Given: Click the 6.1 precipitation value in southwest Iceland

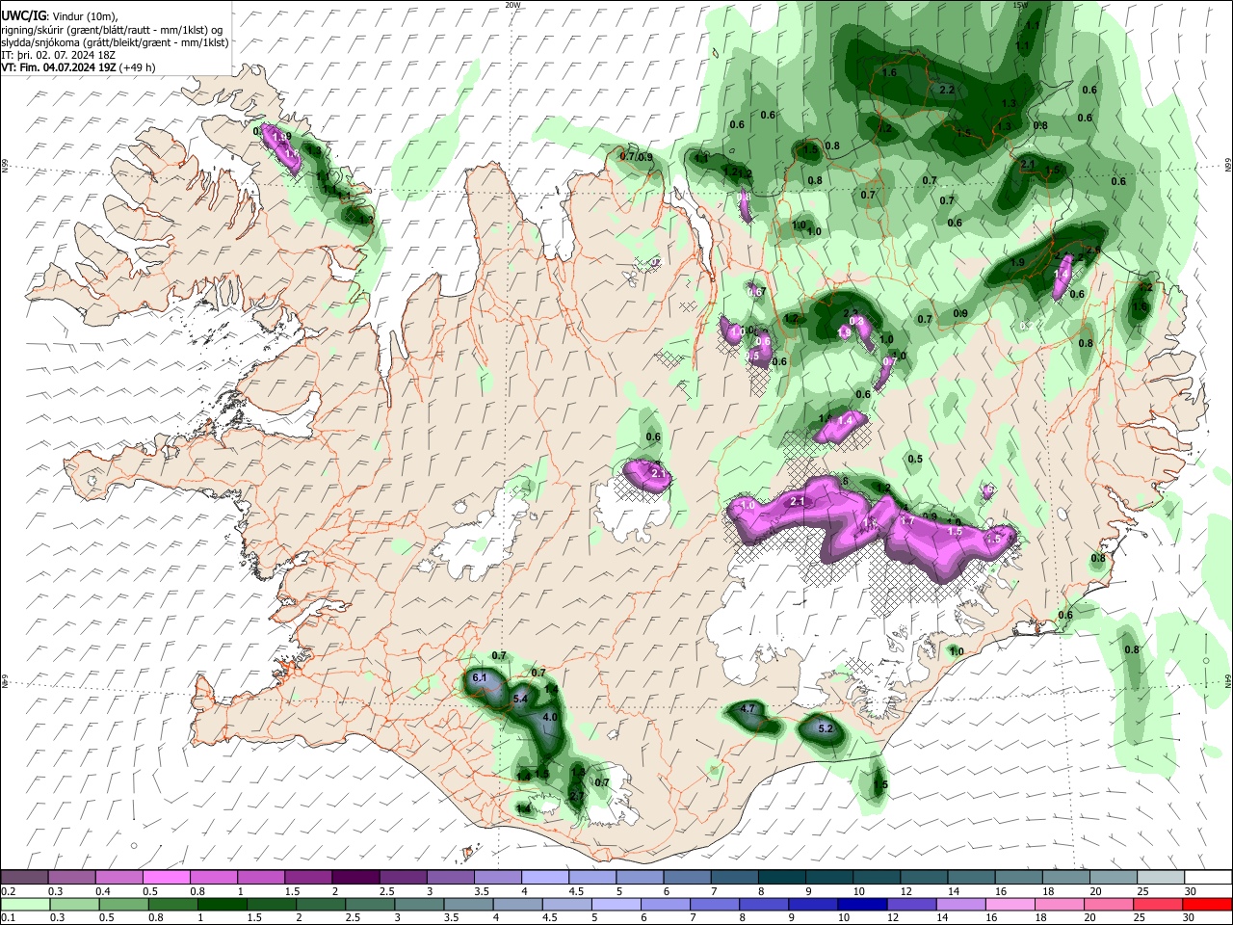Looking at the screenshot, I should pos(481,678).
